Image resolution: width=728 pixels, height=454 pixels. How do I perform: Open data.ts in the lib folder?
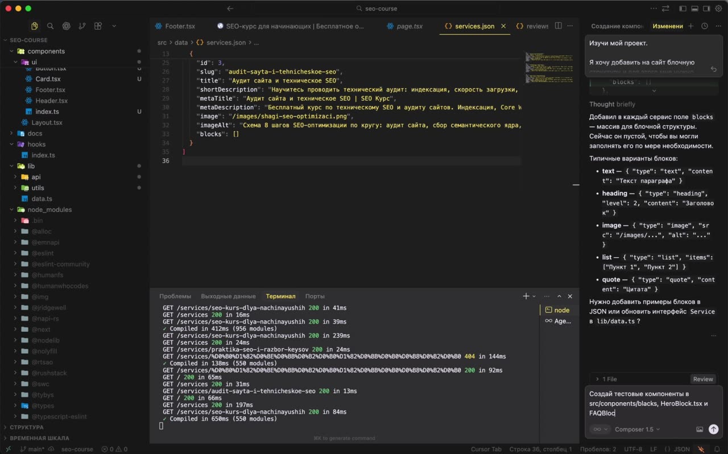[42, 199]
